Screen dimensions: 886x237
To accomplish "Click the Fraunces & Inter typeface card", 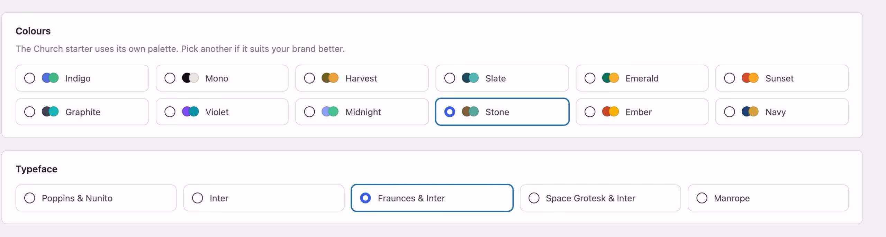I will pyautogui.click(x=432, y=198).
